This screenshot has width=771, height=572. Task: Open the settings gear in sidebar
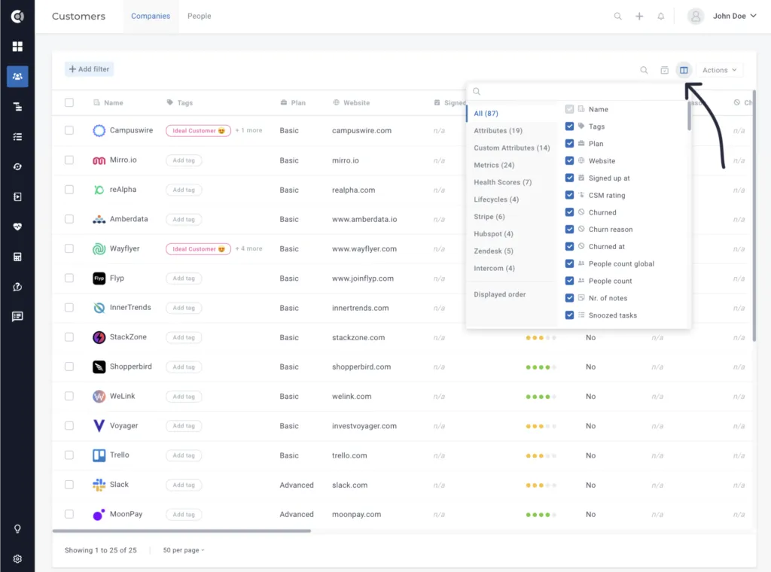click(17, 558)
